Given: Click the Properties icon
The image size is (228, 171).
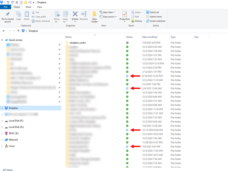Looking at the screenshot, I should (x=125, y=14).
